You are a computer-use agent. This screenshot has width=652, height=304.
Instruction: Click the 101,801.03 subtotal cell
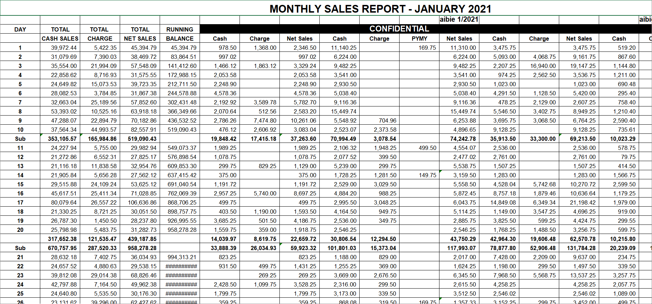point(340,248)
